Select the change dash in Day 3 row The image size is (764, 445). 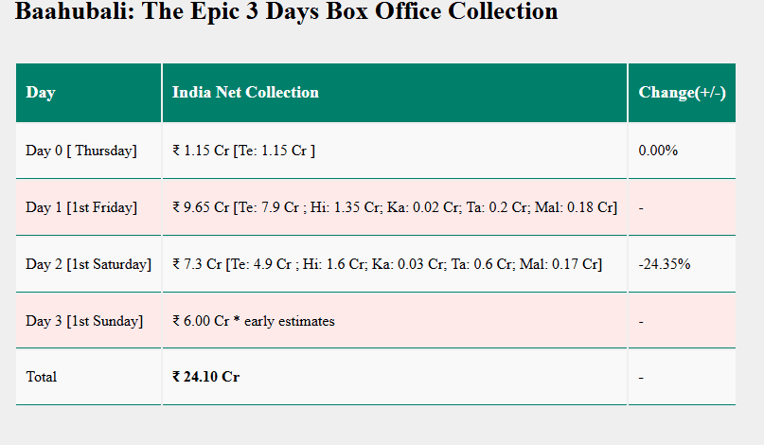pos(642,321)
